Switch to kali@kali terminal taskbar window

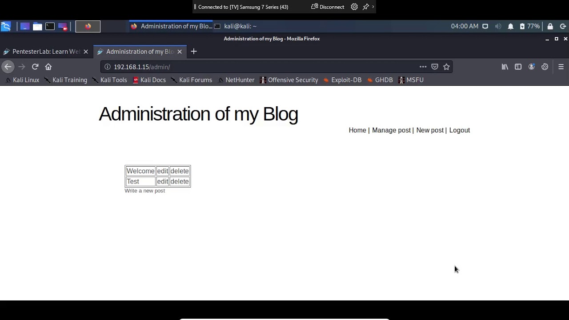tap(236, 26)
